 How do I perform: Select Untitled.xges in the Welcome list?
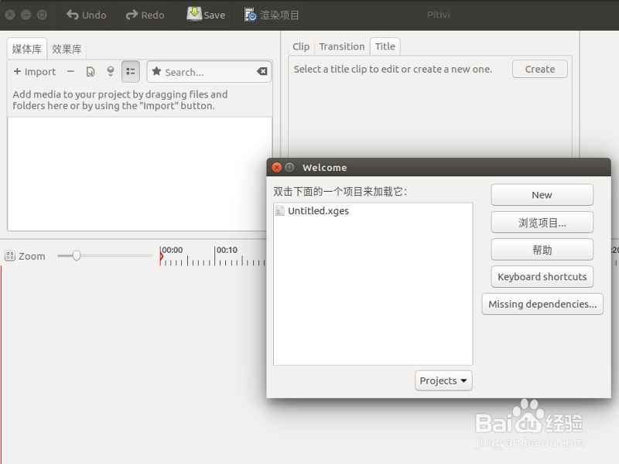(373, 210)
